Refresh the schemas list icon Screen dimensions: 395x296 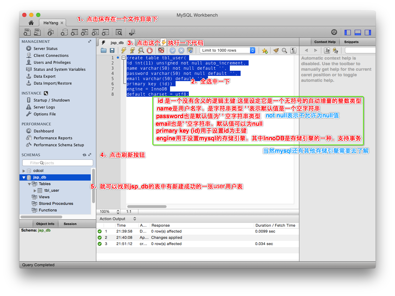point(84,155)
